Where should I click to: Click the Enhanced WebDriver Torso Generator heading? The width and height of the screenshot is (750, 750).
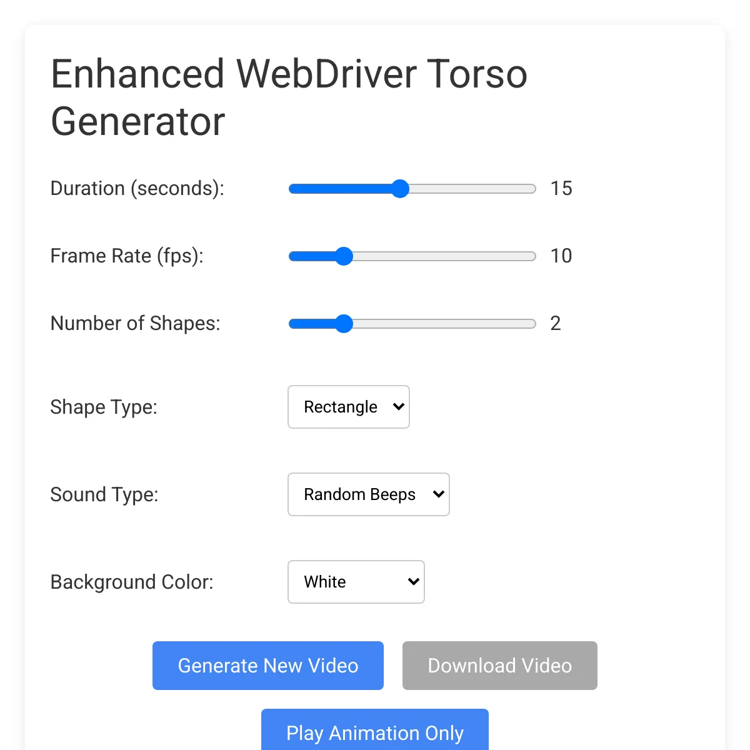coord(289,97)
